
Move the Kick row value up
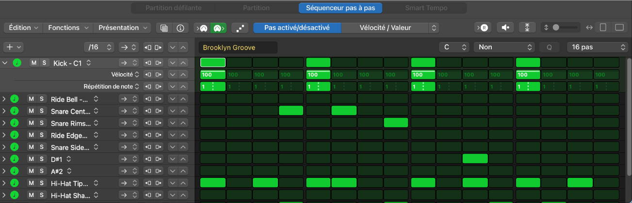click(182, 63)
